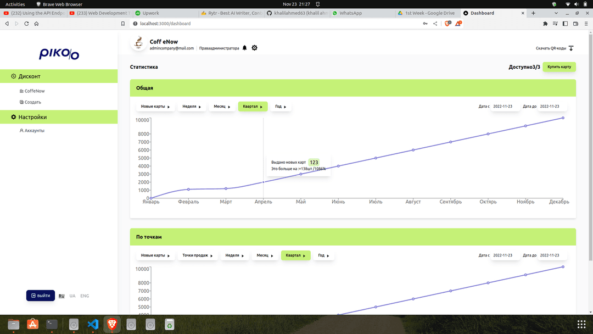Select Месяц filter in Общая panel
The height and width of the screenshot is (334, 593).
coord(222,107)
